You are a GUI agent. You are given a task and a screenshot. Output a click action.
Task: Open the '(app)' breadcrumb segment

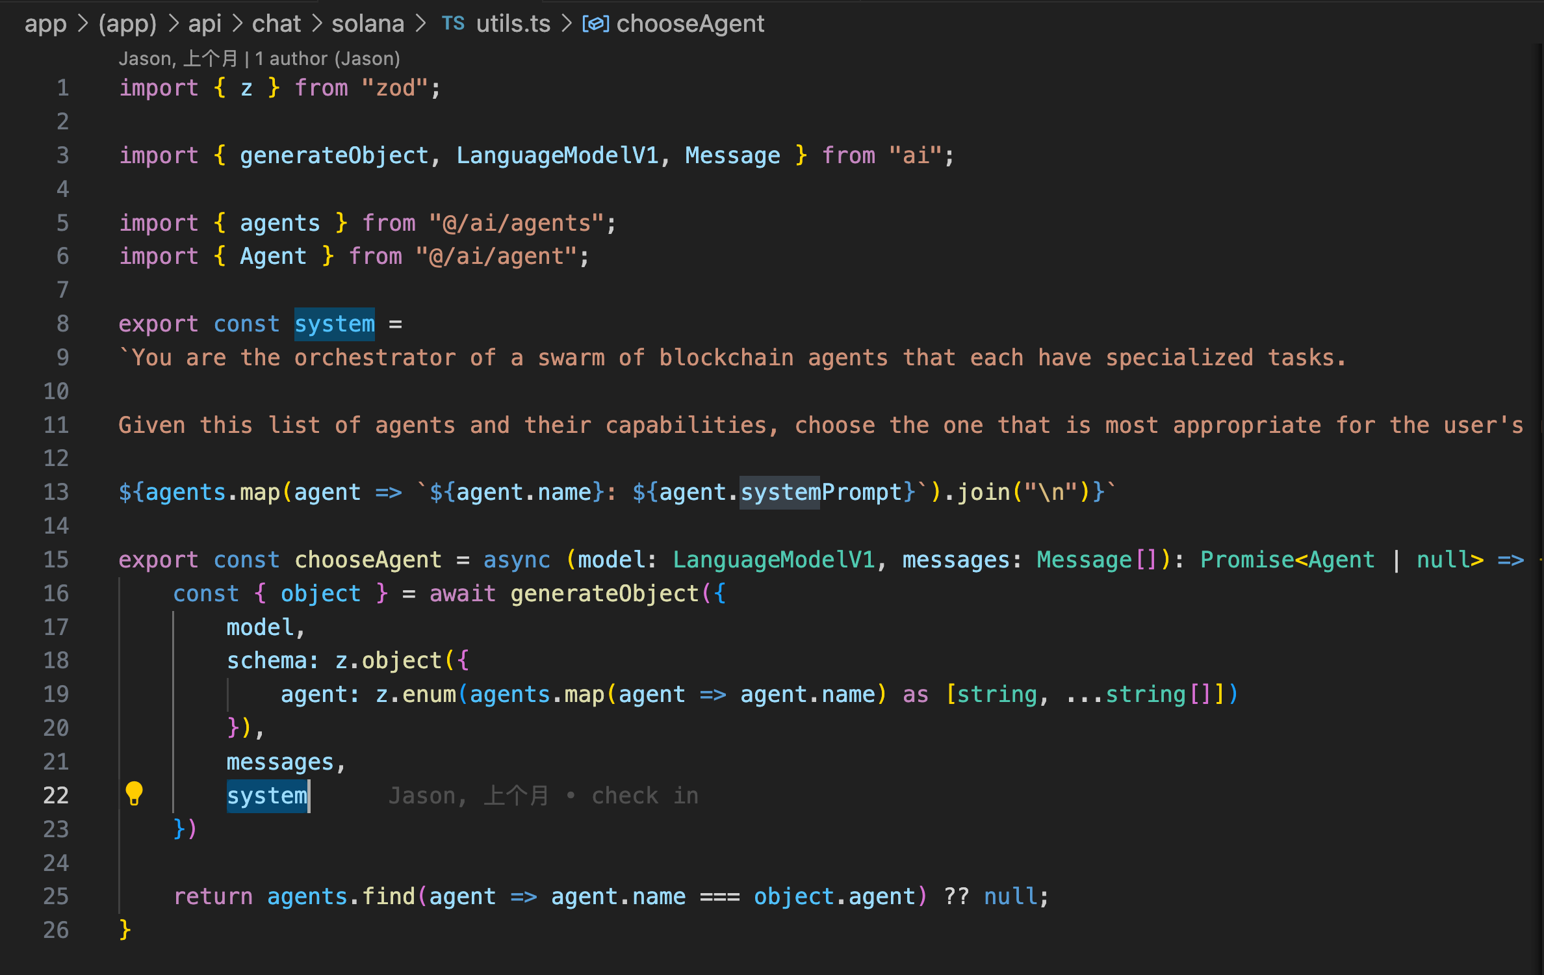coord(127,24)
